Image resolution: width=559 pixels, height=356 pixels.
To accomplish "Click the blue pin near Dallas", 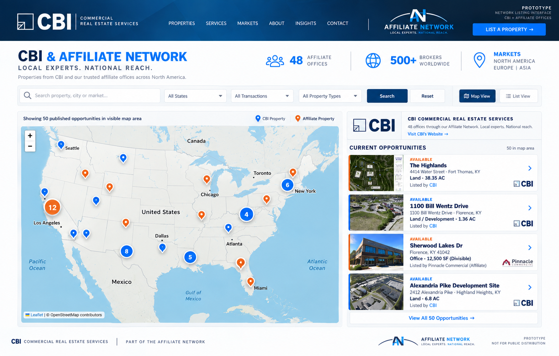I will click(x=162, y=248).
